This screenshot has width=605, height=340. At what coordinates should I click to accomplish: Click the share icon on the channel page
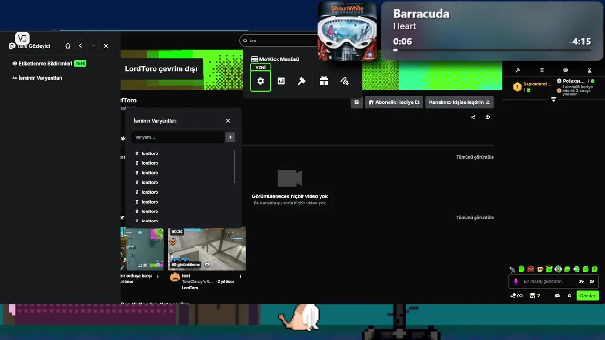click(473, 117)
